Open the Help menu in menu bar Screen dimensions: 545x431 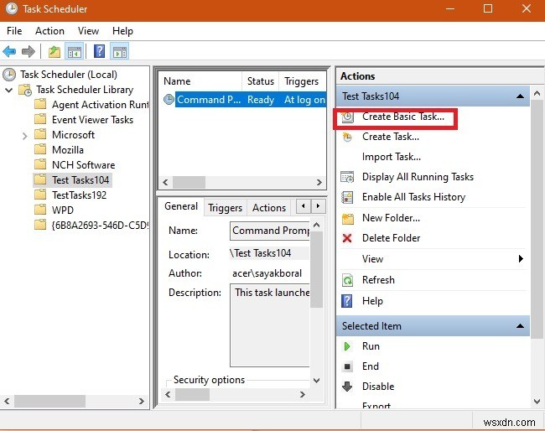tap(122, 31)
